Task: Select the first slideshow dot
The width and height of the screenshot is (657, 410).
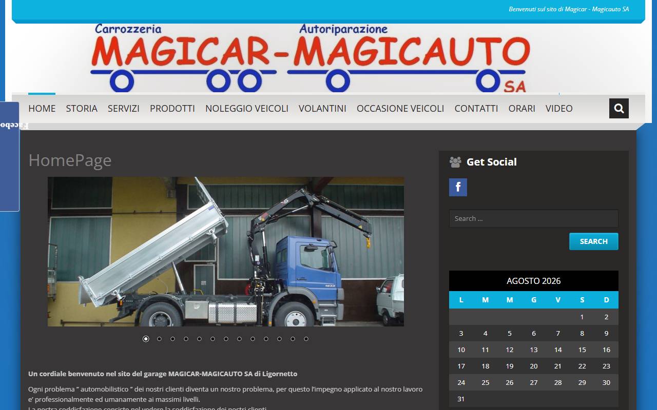Action: 146,339
